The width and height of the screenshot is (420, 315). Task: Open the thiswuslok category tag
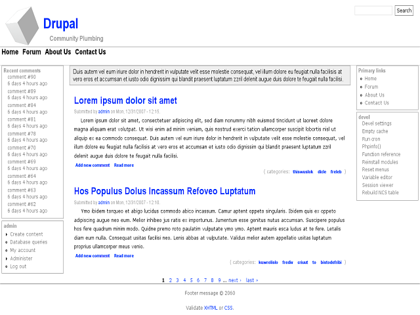click(x=303, y=172)
